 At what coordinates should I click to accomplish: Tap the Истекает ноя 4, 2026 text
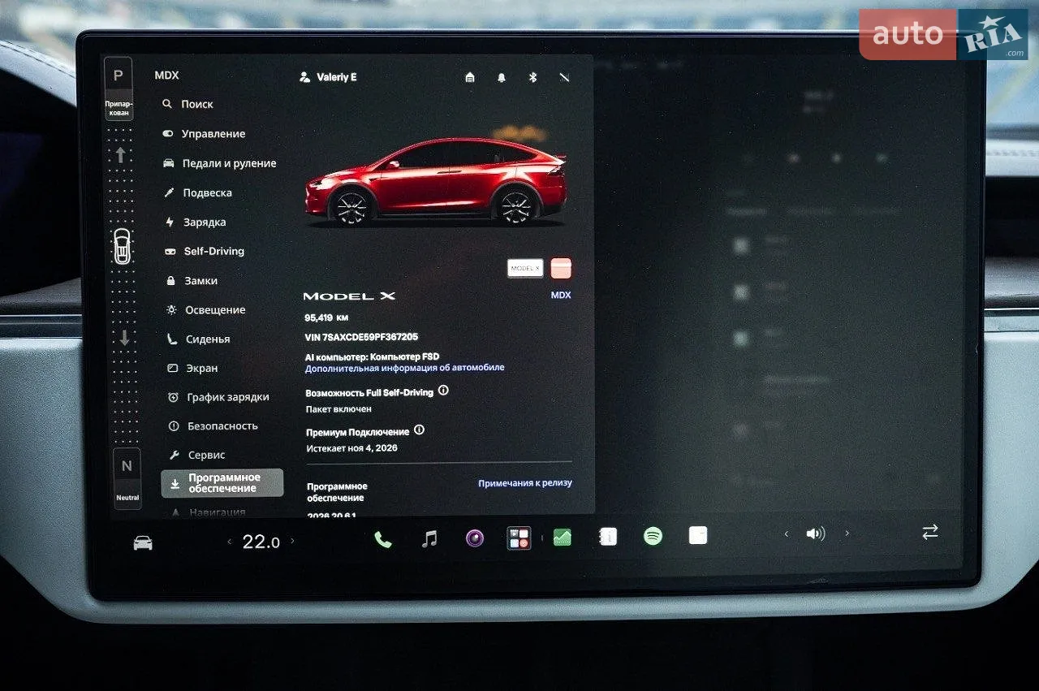[351, 448]
